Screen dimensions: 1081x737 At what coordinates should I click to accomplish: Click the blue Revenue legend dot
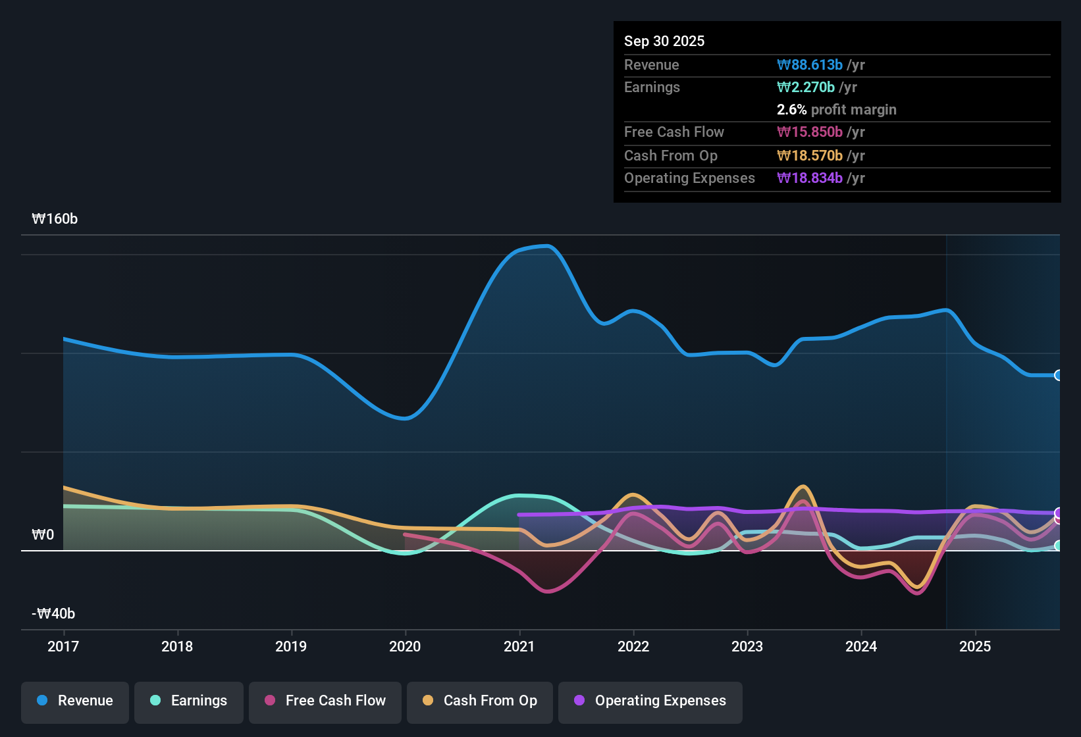(42, 701)
